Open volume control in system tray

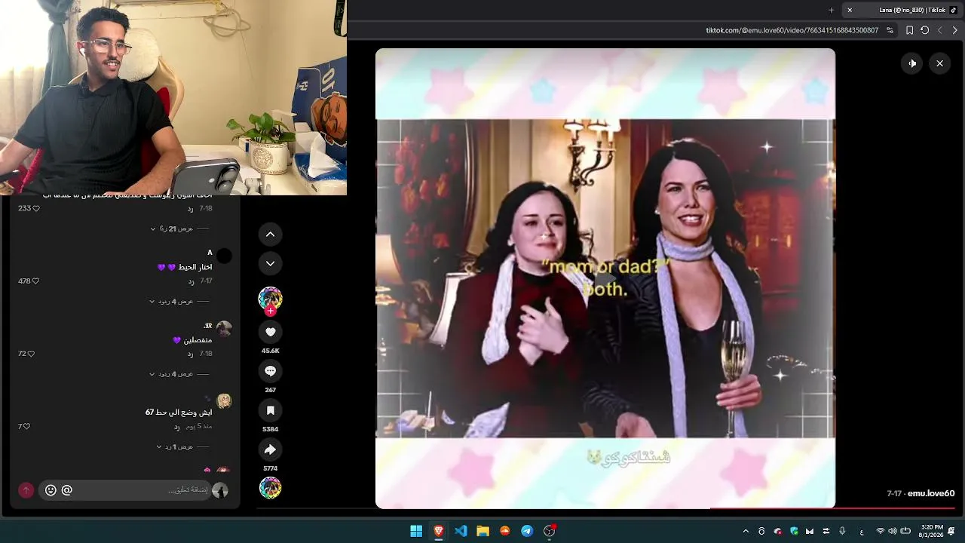(x=893, y=531)
